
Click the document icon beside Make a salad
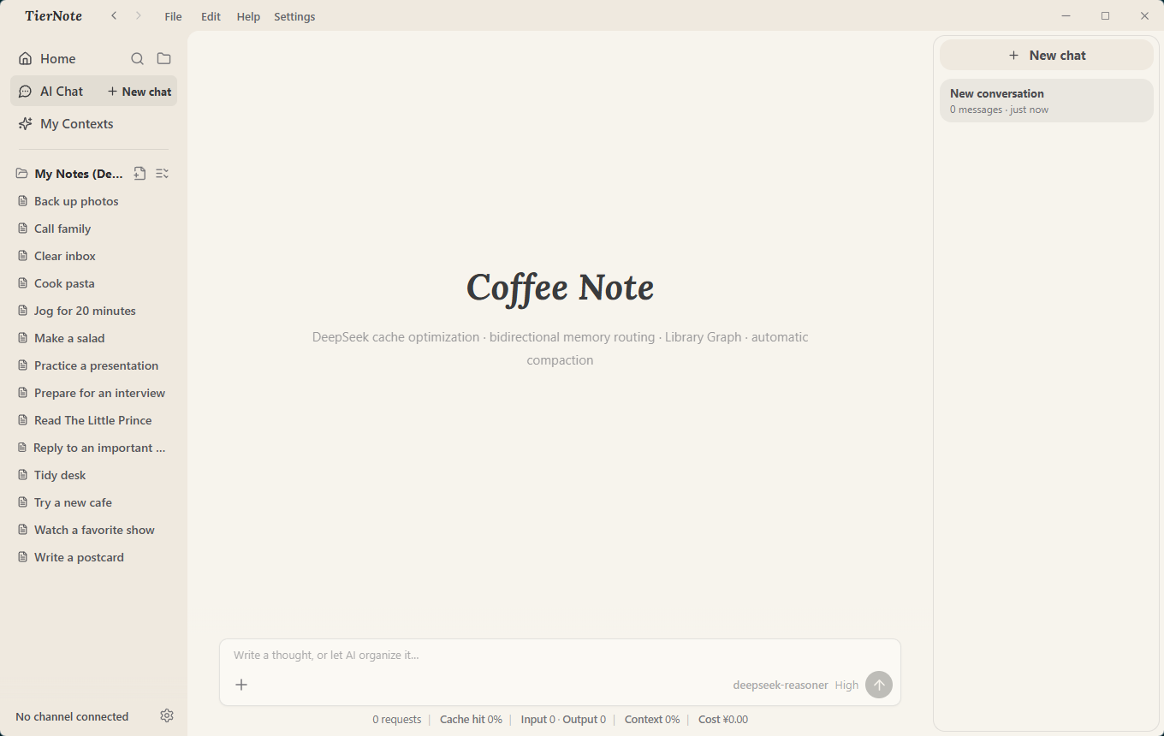[23, 338]
